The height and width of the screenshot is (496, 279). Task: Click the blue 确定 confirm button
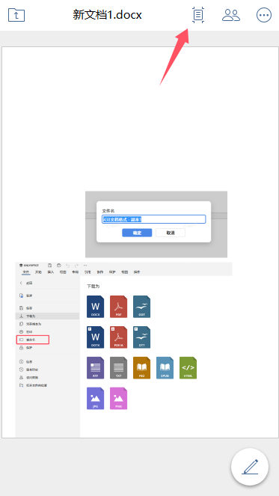click(137, 233)
